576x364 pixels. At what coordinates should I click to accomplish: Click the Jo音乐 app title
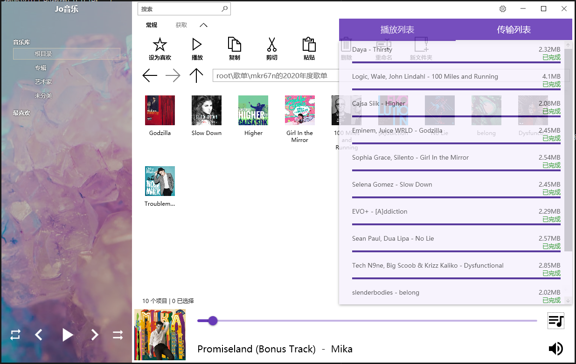pyautogui.click(x=66, y=9)
